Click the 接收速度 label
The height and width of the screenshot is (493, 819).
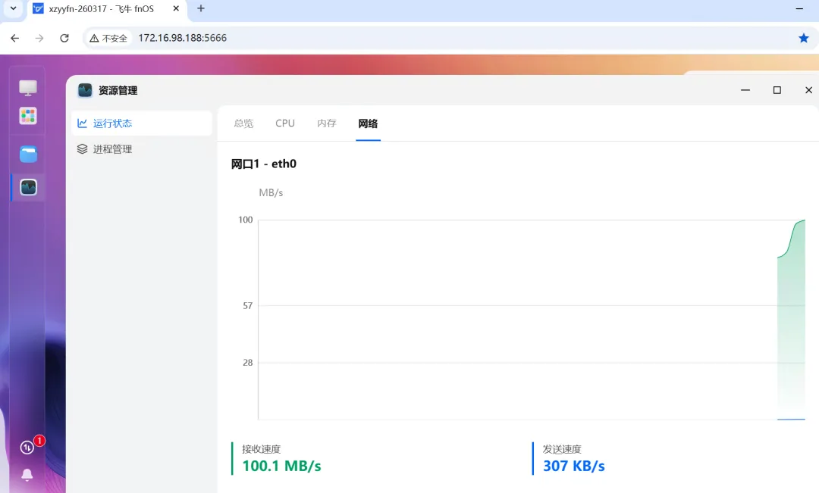coord(262,449)
